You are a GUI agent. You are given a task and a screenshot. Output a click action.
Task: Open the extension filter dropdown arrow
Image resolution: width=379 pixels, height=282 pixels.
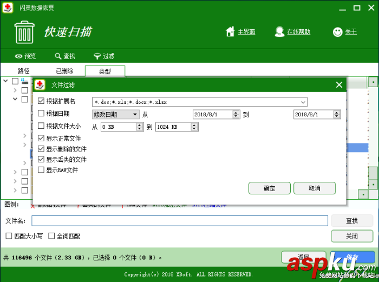(x=303, y=102)
